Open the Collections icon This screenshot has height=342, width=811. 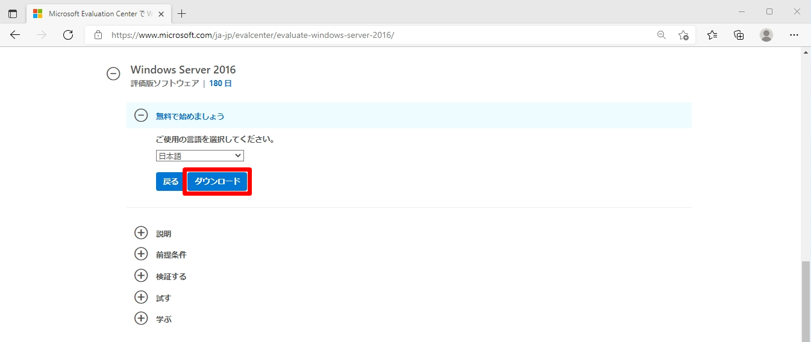coord(739,35)
